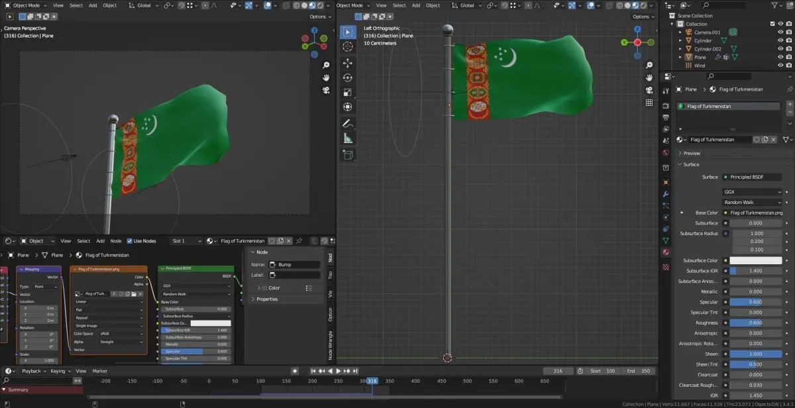Select the Select Box tool in right viewport
Image resolution: width=795 pixels, height=408 pixels.
348,32
